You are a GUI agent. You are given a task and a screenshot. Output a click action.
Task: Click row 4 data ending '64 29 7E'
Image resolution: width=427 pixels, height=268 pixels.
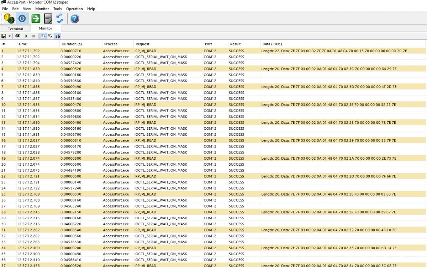(328, 69)
